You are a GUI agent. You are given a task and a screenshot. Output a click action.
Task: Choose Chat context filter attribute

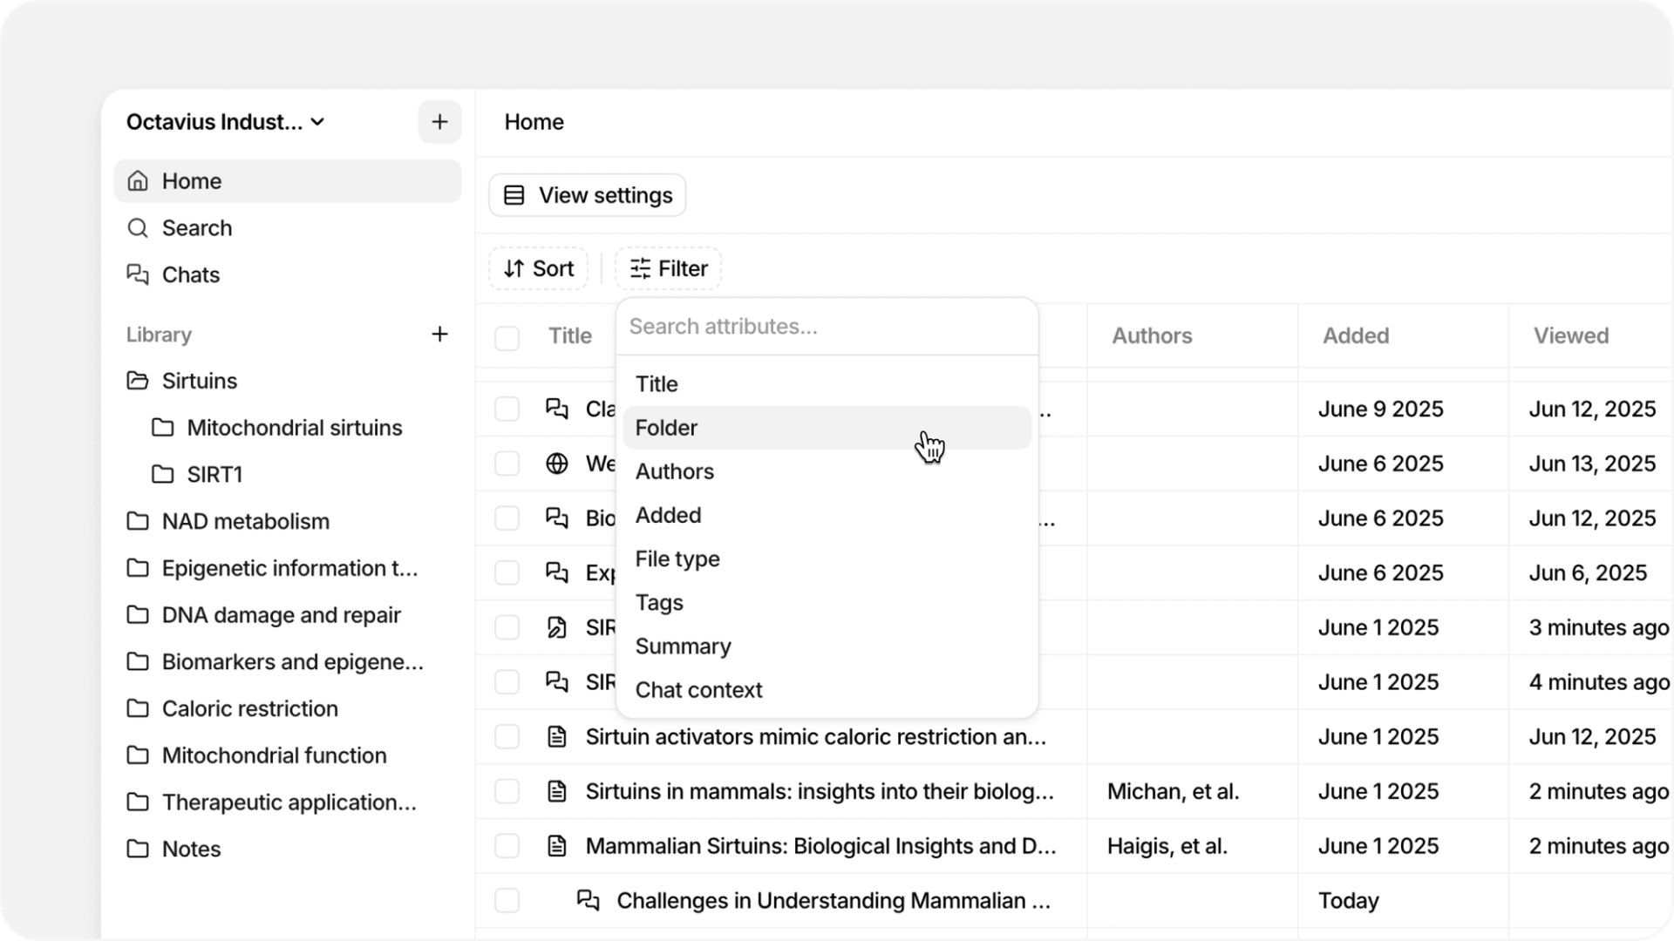tap(827, 690)
